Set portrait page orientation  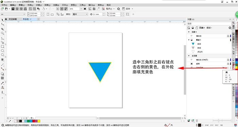(x=48, y=14)
